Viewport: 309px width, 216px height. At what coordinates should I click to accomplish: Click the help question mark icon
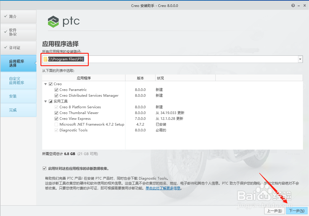[293, 5]
